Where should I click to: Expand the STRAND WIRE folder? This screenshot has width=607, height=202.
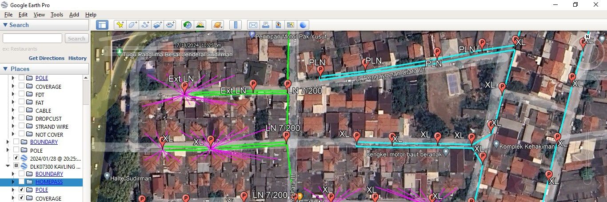tap(13, 127)
